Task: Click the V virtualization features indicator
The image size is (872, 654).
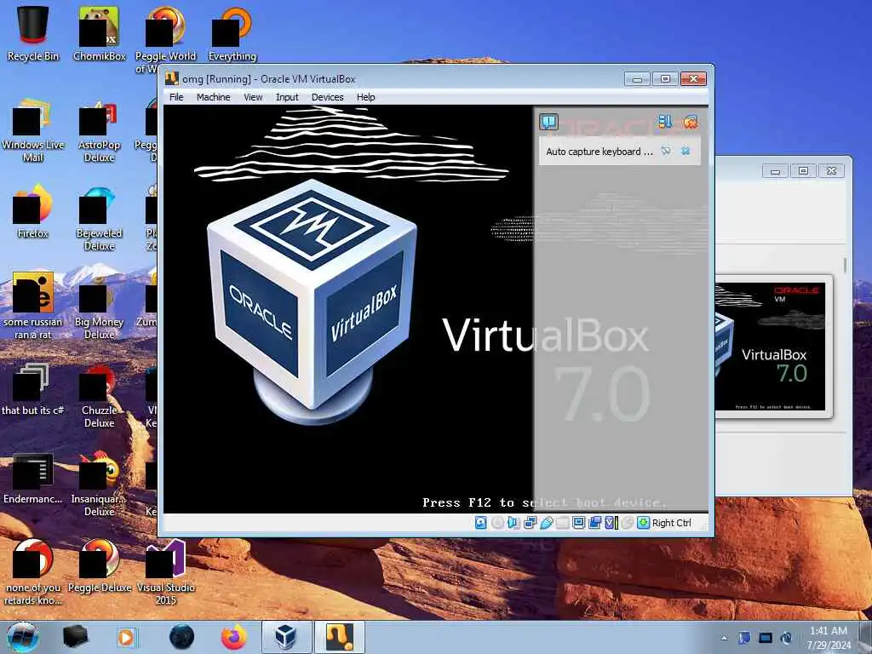Action: [x=611, y=523]
